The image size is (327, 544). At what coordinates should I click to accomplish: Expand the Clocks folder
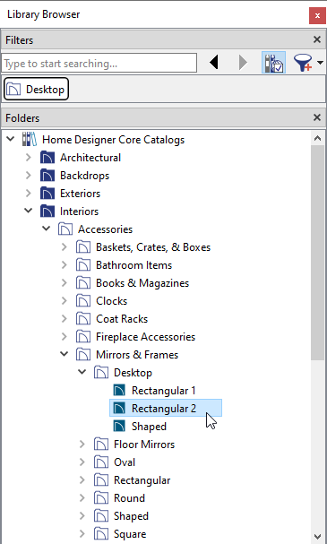tap(65, 301)
